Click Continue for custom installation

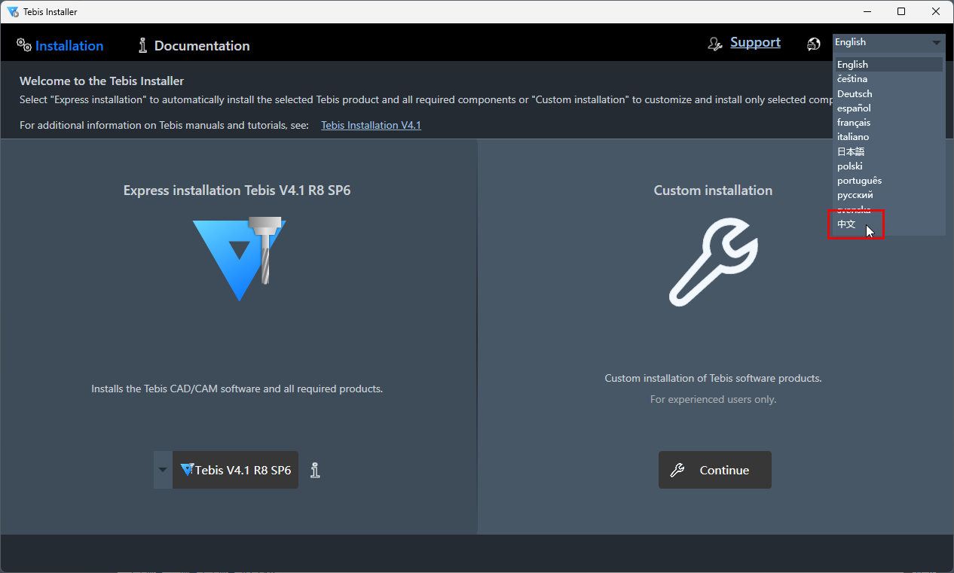coord(714,470)
